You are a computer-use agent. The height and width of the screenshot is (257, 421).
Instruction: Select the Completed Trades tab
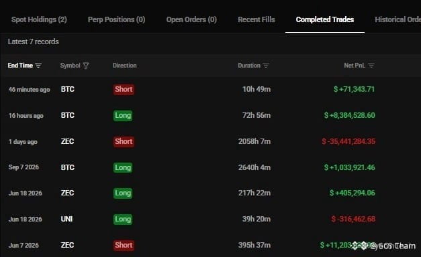click(325, 19)
